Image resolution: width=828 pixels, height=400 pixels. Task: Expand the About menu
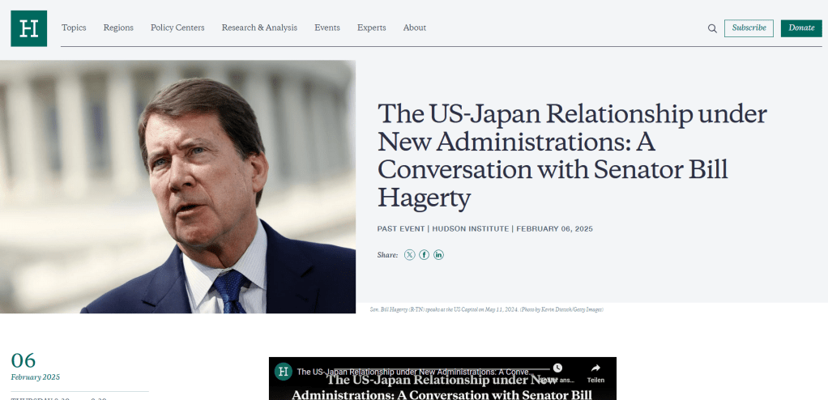pos(415,28)
